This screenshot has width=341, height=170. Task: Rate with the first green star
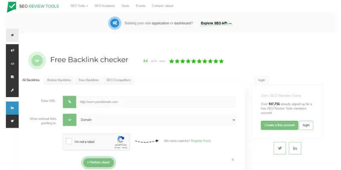(x=172, y=61)
